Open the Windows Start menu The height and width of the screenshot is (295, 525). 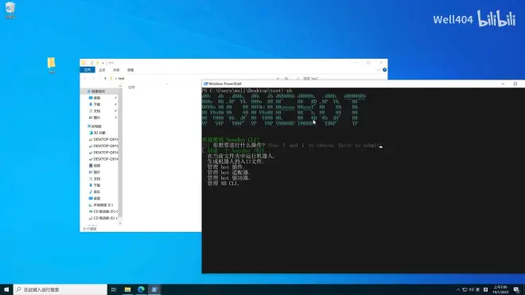(x=6, y=289)
